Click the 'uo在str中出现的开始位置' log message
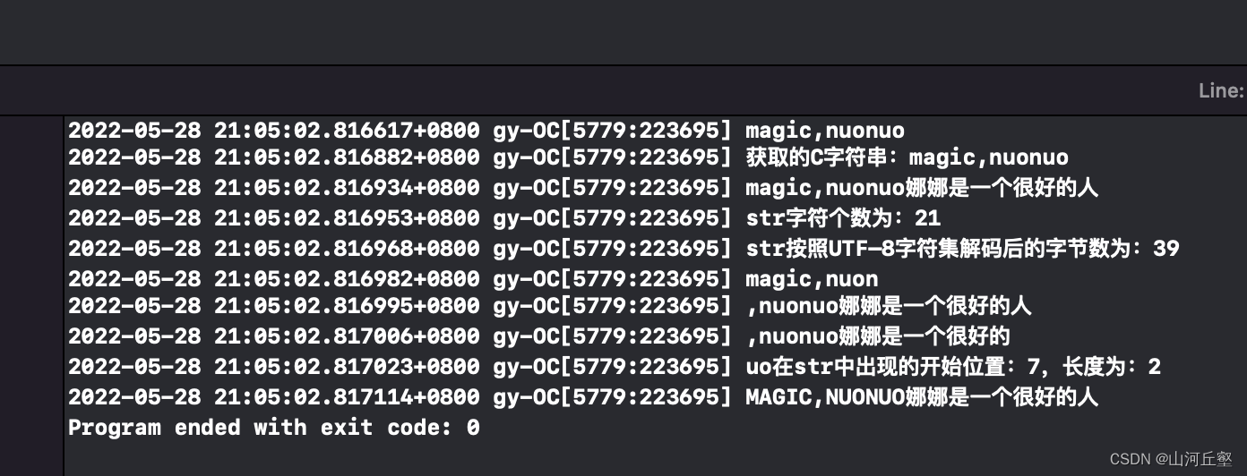Viewport: 1247px width, 476px height. pyautogui.click(x=952, y=367)
